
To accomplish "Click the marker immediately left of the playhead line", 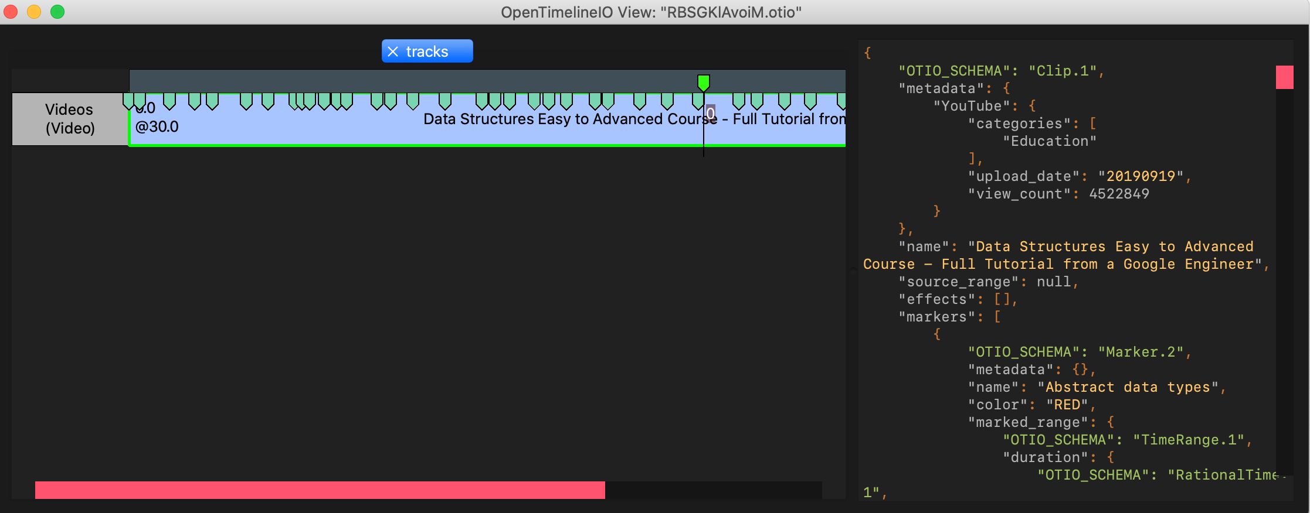I will click(698, 101).
